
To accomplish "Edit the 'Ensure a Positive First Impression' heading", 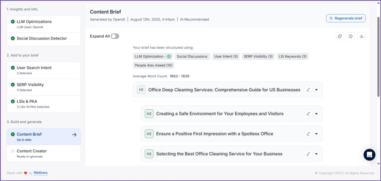I will 308,134.
